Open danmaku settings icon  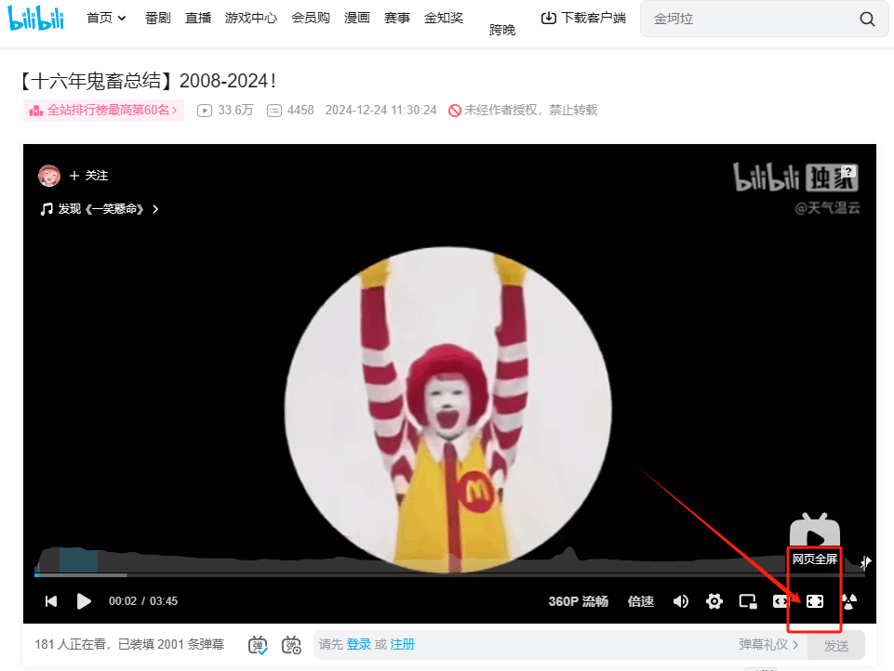pos(291,645)
